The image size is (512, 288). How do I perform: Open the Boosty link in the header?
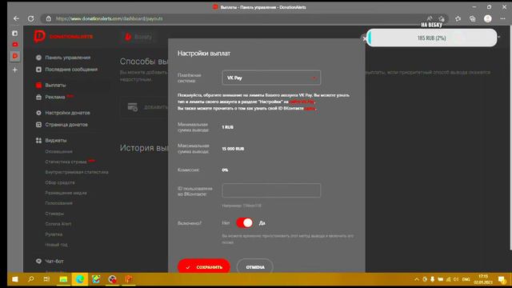138,37
